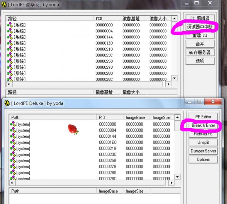Image resolution: width=227 pixels, height=204 pixels.
Task: Click the [system] process icon for PID 00000144 in Deluxe window
Action: [x=13, y=136]
